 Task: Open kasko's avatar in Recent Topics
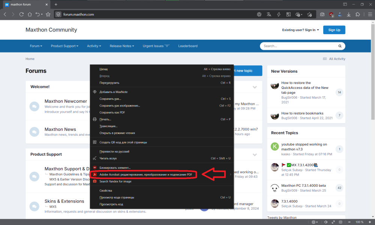[274, 147]
